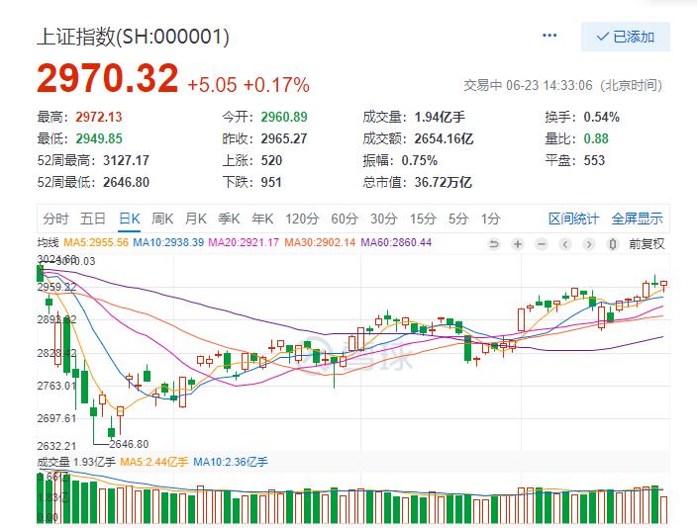Zoom in the K-line chart with plus icon
Screen dimensions: 697x528
click(518, 244)
